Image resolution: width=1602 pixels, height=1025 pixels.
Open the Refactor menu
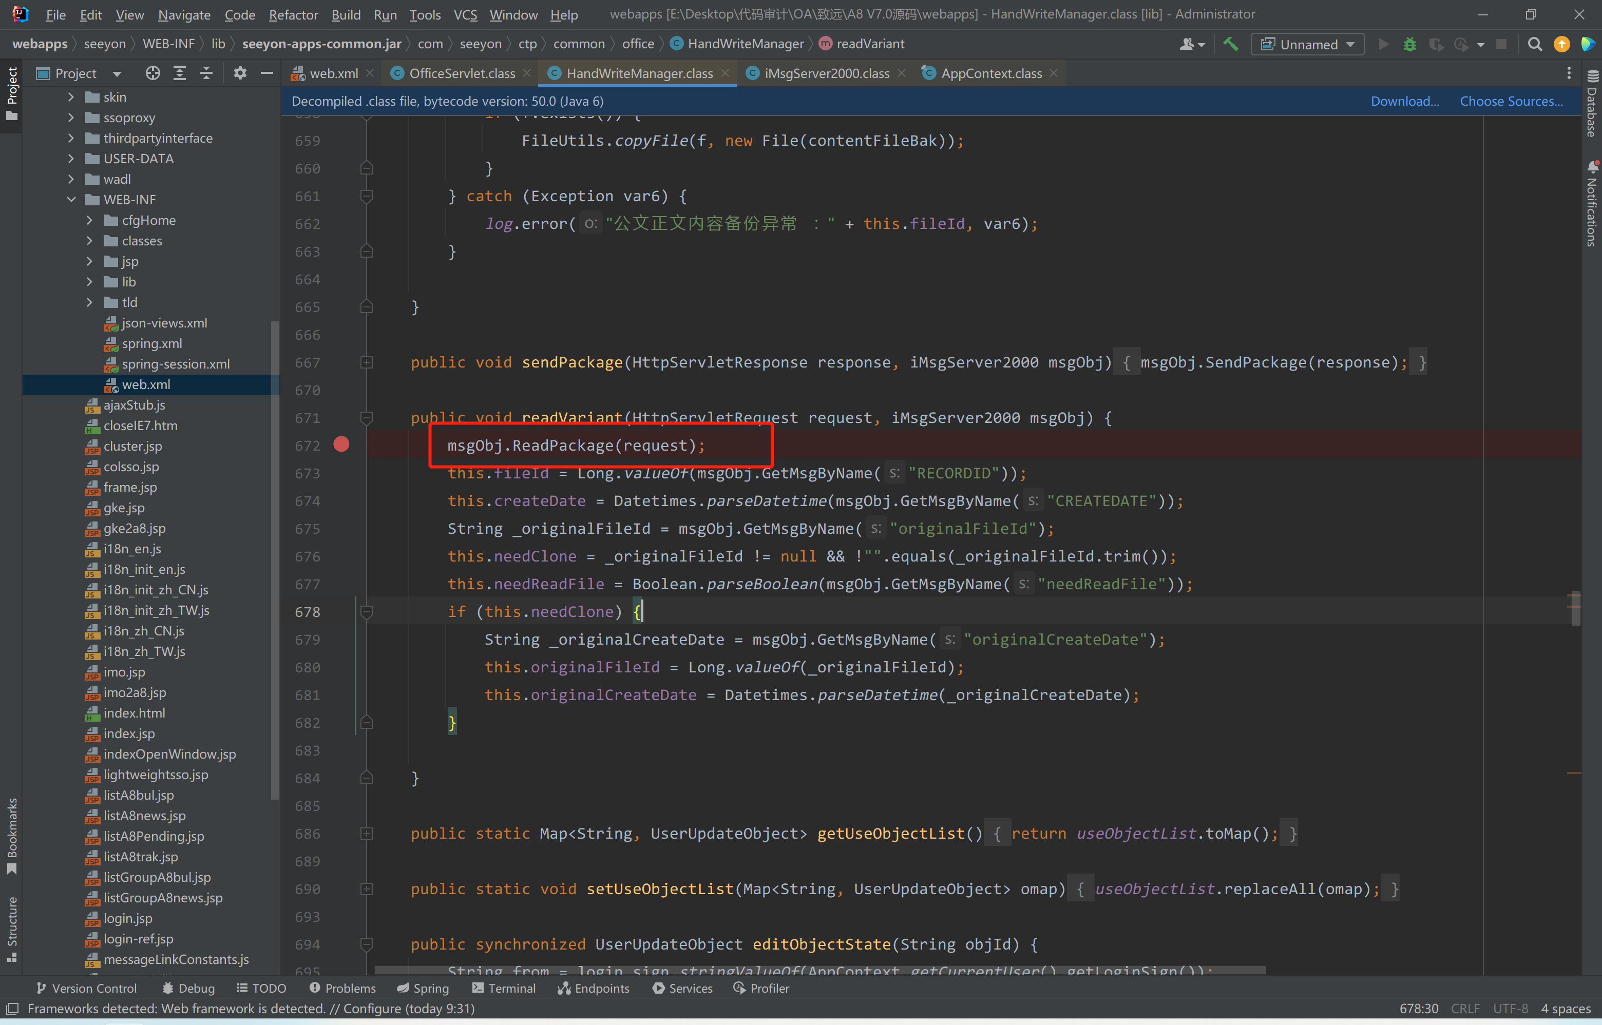pos(293,15)
